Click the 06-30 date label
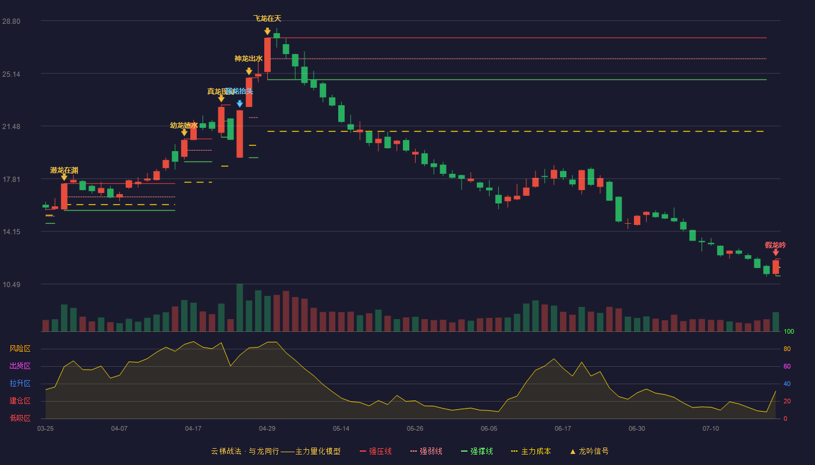The width and height of the screenshot is (815, 465). [x=637, y=428]
